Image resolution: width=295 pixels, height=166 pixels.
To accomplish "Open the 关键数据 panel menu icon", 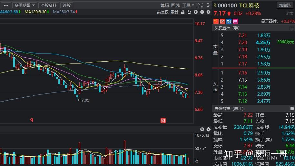I will tap(292, 109).
